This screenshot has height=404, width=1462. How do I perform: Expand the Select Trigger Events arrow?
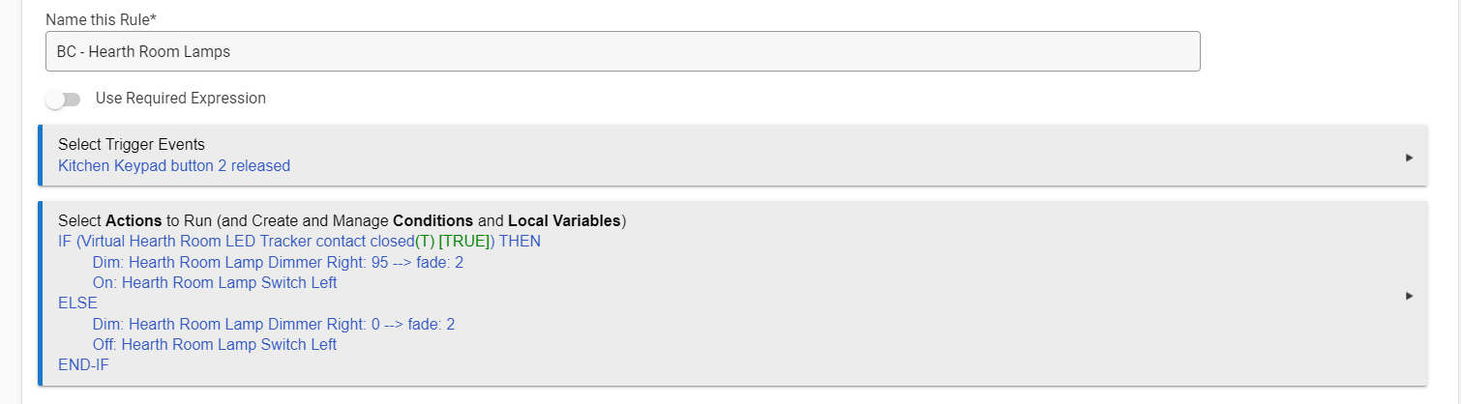[1409, 157]
